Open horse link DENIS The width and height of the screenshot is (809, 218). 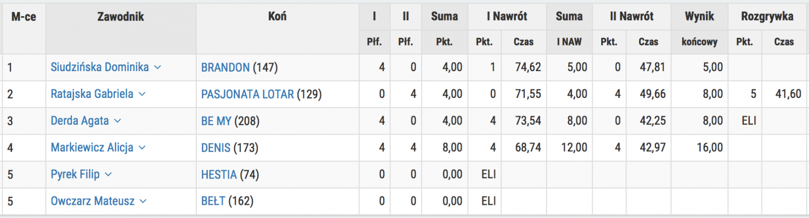pyautogui.click(x=216, y=147)
